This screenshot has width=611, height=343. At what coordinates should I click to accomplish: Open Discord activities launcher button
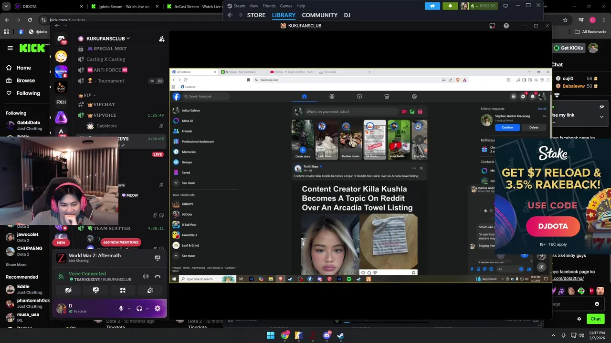click(123, 290)
